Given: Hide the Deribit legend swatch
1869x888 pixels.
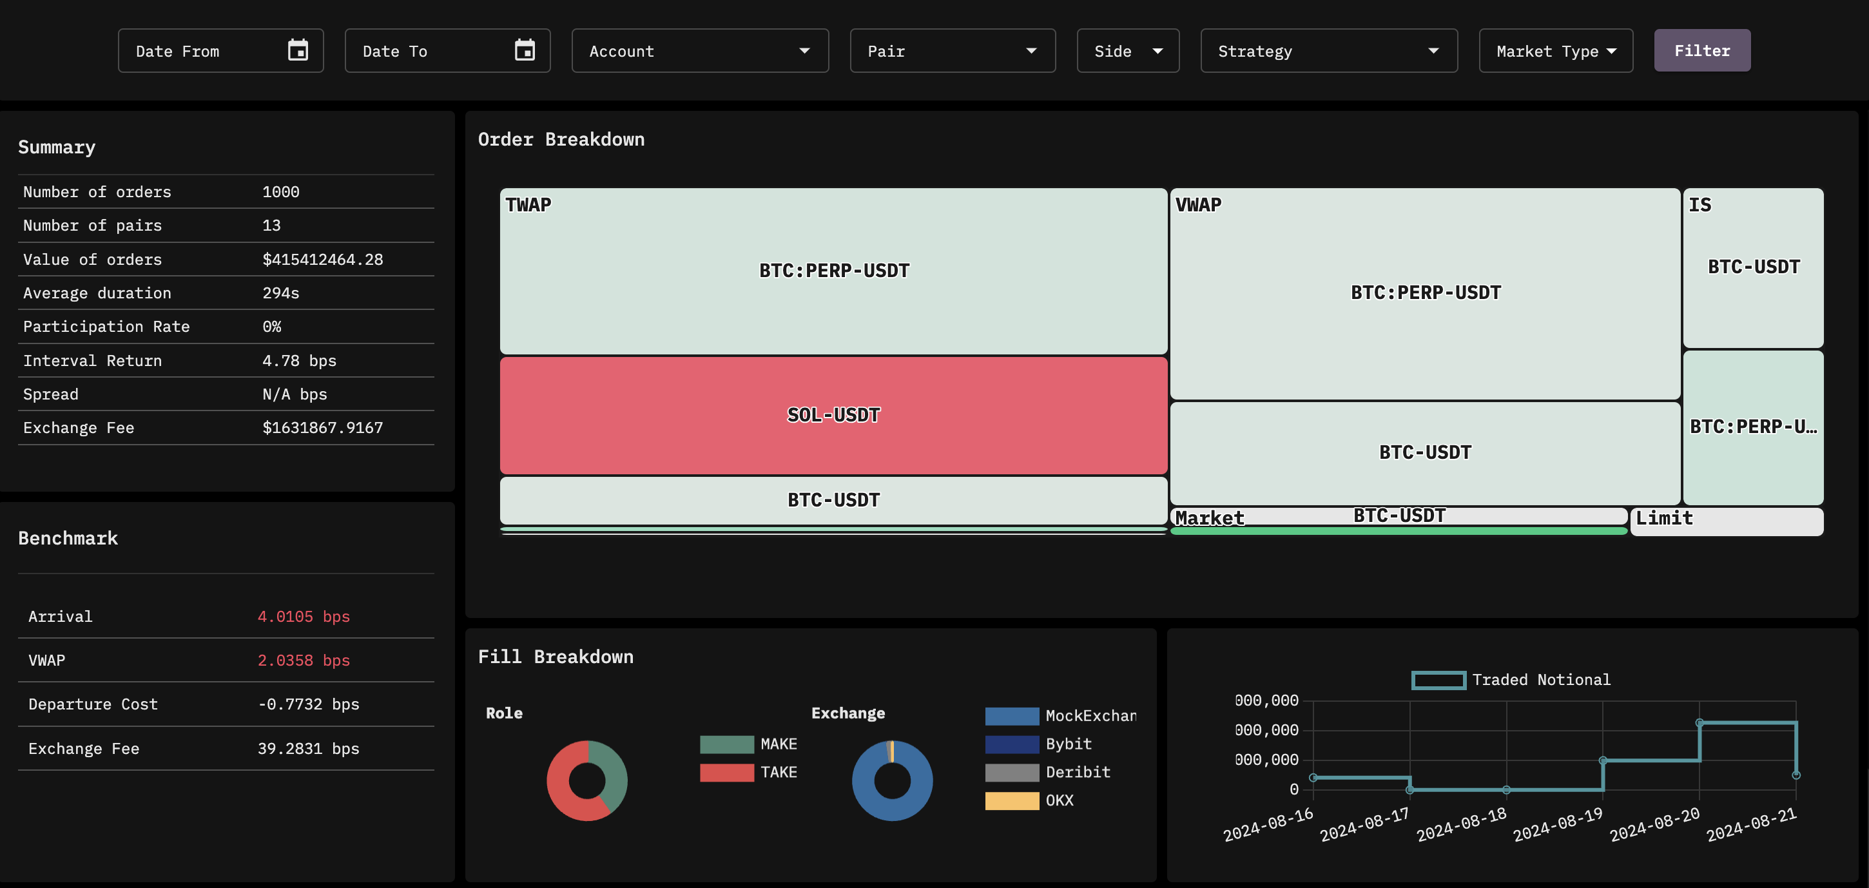Looking at the screenshot, I should coord(1011,773).
